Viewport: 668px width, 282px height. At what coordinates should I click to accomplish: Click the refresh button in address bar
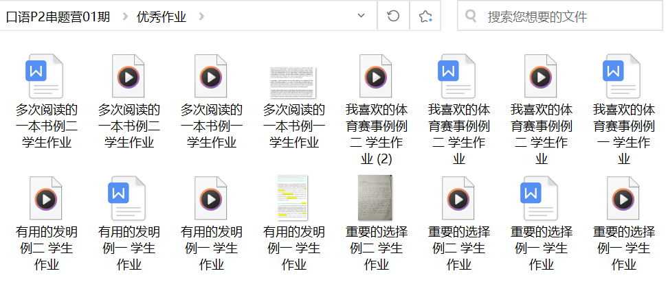(394, 16)
